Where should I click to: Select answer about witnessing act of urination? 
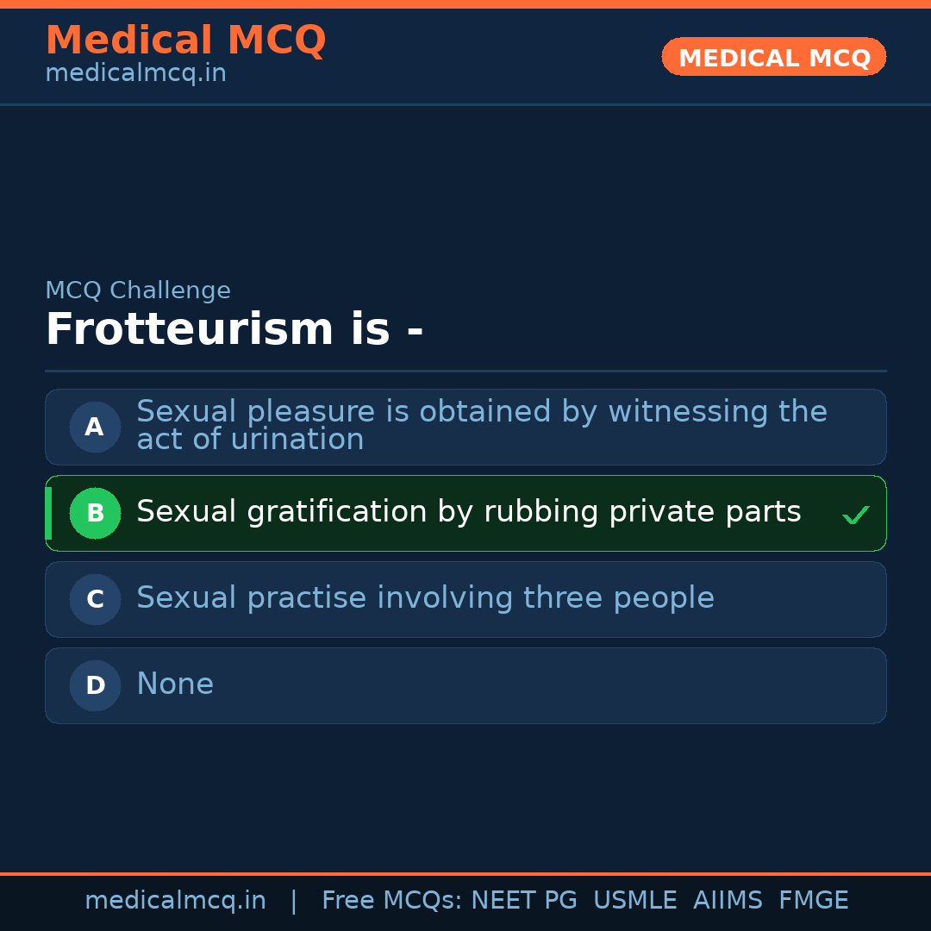click(x=481, y=426)
